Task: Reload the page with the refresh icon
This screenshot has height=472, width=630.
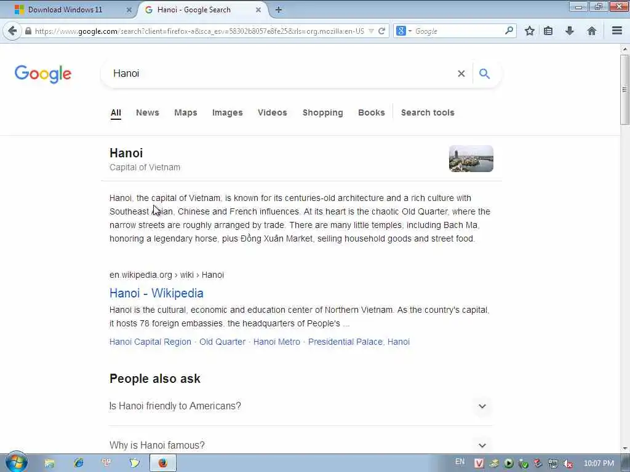Action: click(381, 31)
